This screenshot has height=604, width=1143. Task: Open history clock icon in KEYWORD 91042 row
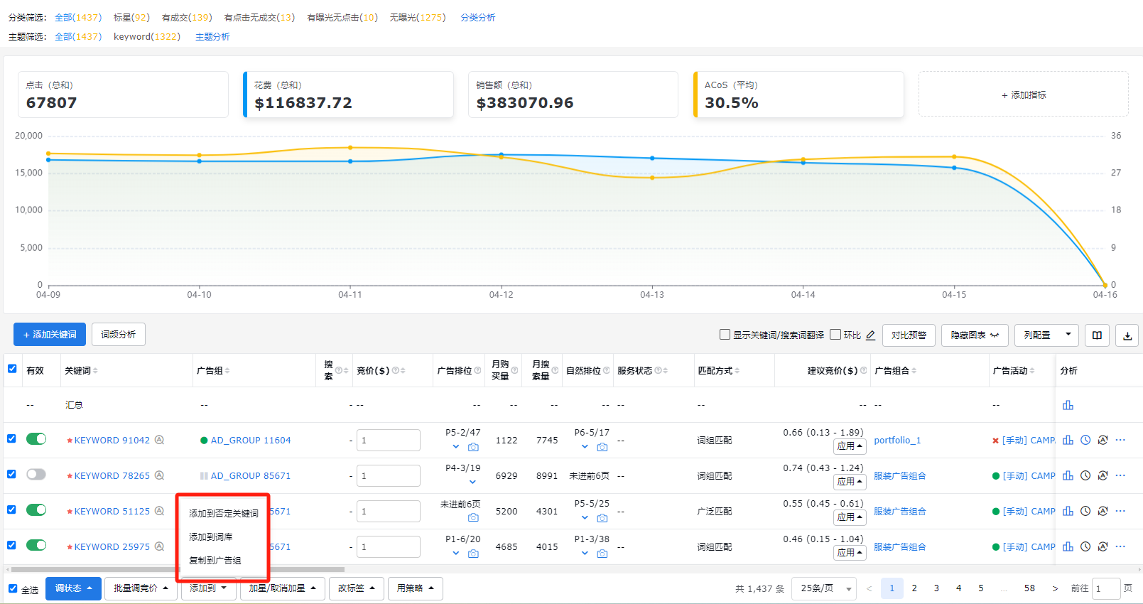tap(1085, 440)
